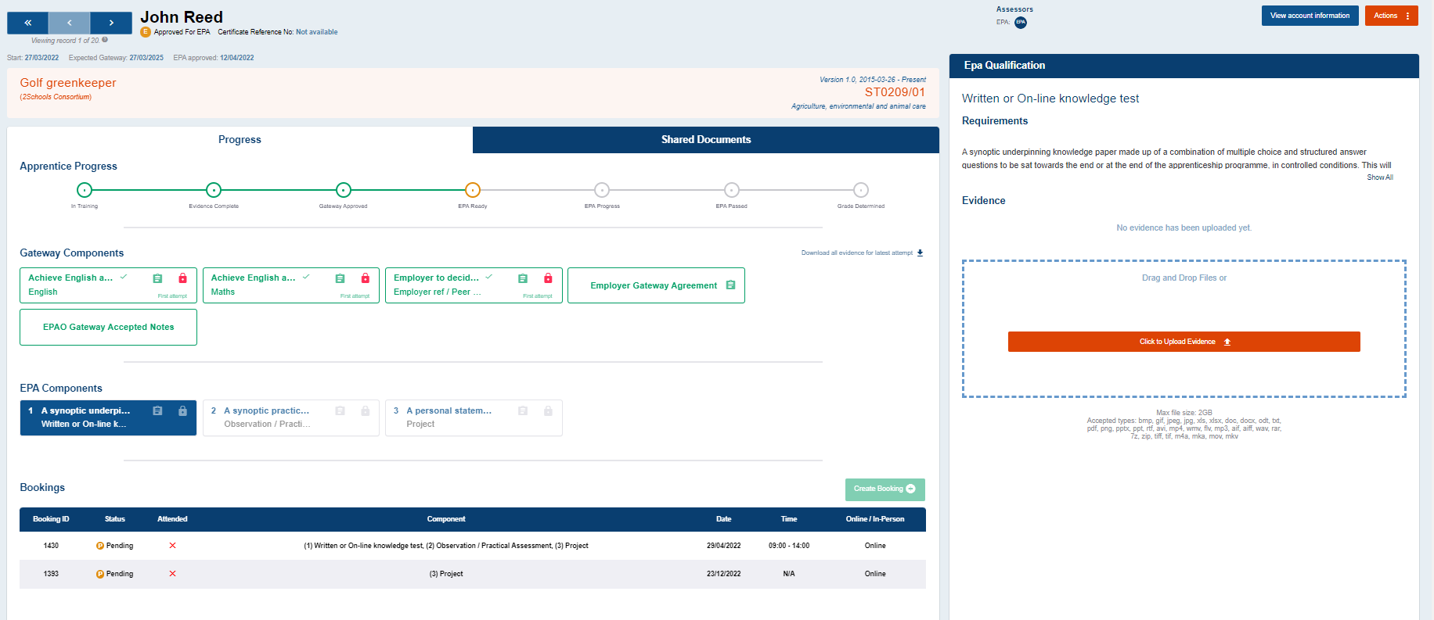This screenshot has height=620, width=1434.
Task: Click the EPA assessor avatar badge
Action: pyautogui.click(x=1021, y=23)
